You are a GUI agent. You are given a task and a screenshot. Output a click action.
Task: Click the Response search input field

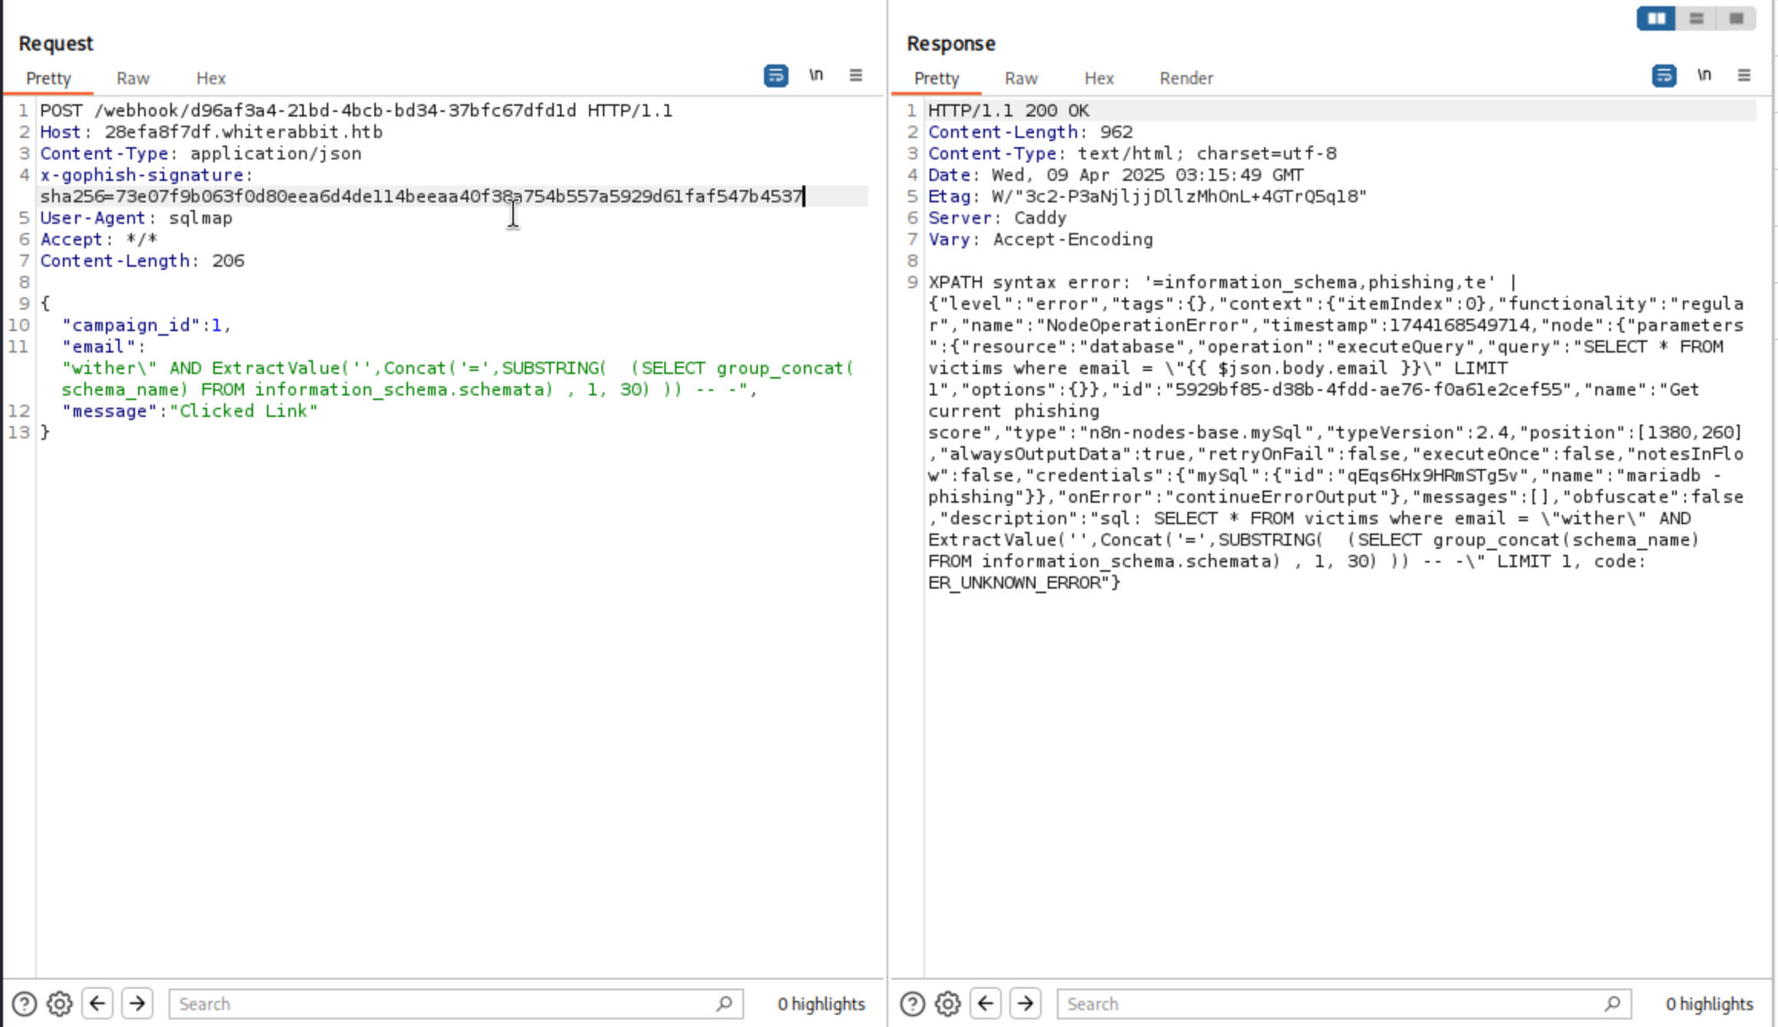click(1333, 1004)
